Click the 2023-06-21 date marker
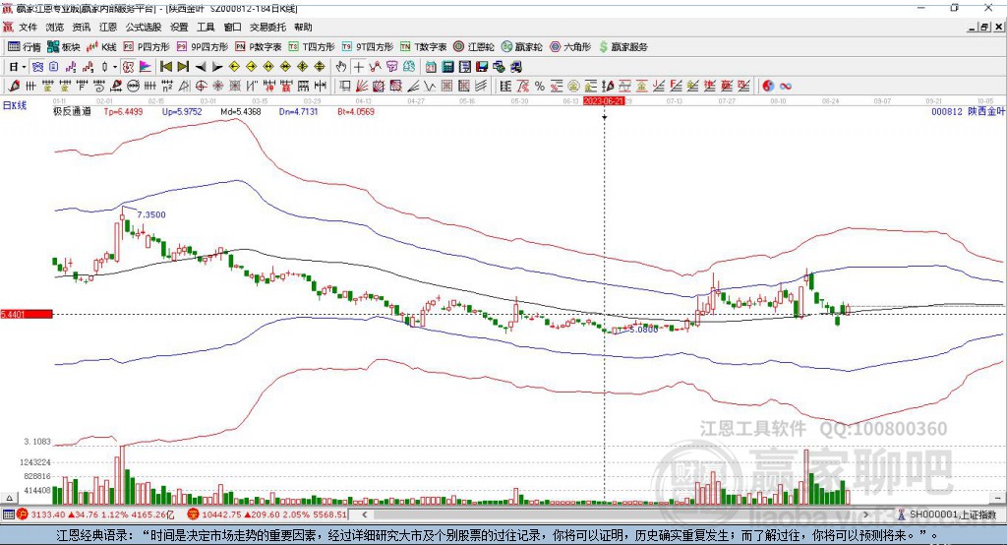 (604, 101)
